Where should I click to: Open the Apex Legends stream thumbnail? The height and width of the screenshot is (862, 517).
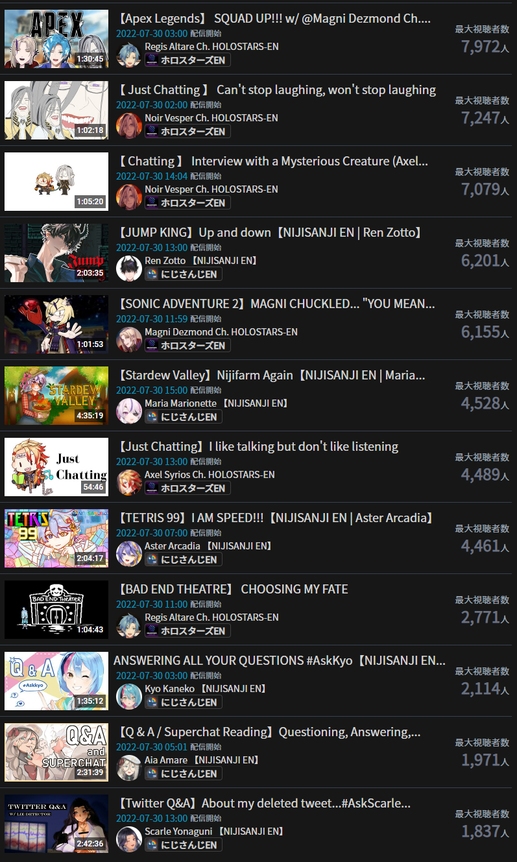pos(56,39)
